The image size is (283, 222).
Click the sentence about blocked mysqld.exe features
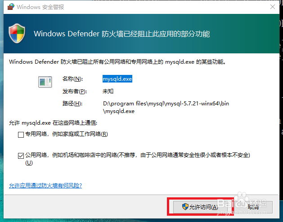point(117,62)
